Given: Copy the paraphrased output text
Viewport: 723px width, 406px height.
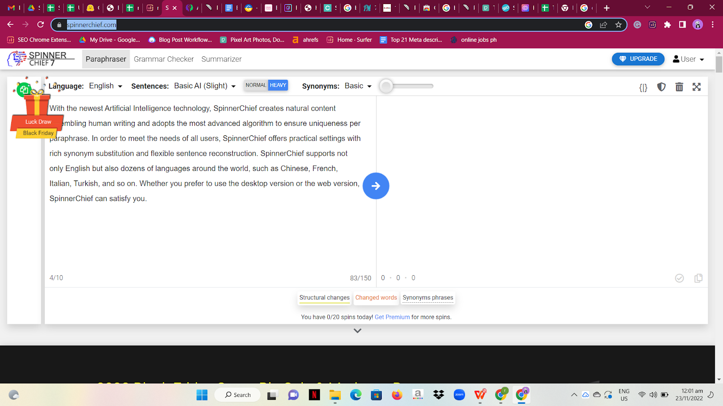Looking at the screenshot, I should click(x=698, y=278).
